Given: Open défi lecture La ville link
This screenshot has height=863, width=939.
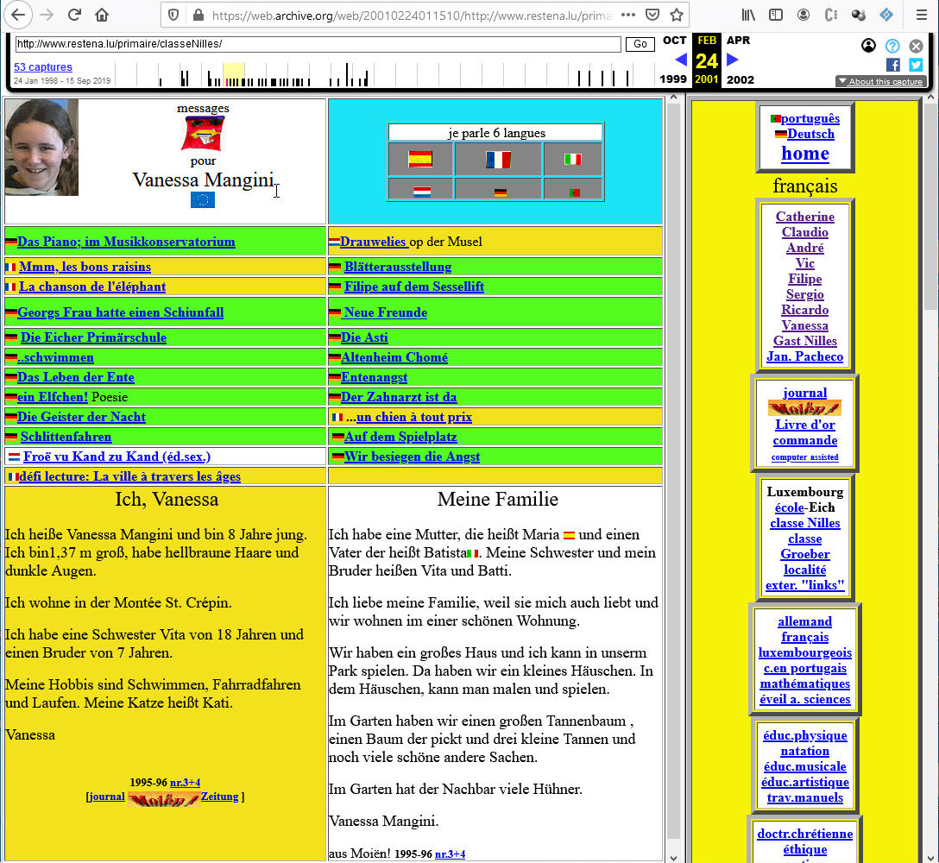Looking at the screenshot, I should click(x=129, y=476).
